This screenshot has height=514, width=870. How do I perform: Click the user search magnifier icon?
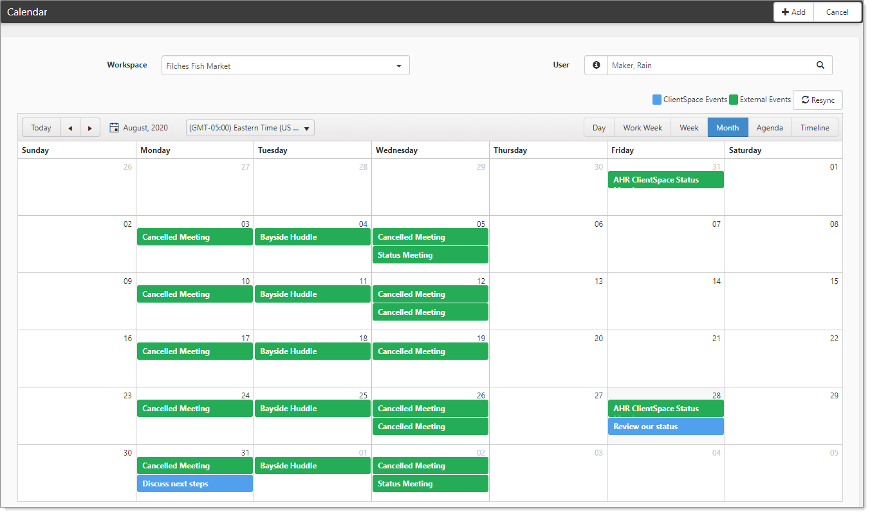pyautogui.click(x=820, y=66)
